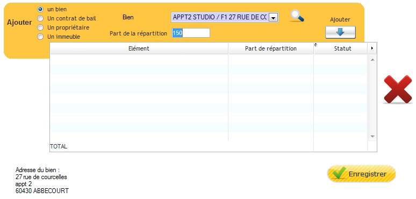
Task: Click the TOTAL row label
Action: coord(59,146)
